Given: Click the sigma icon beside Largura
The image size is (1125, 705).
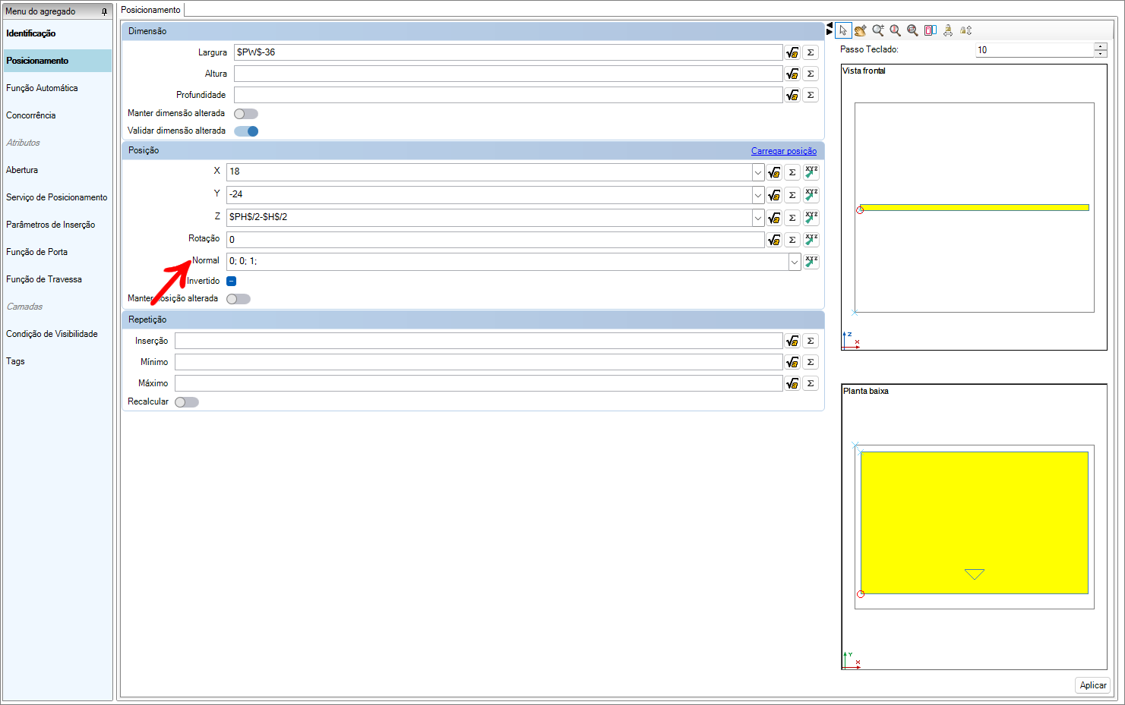Looking at the screenshot, I should 811,52.
